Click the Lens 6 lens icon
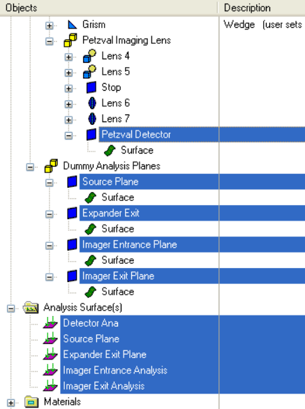Viewport: 305px width, 409px height. point(92,103)
